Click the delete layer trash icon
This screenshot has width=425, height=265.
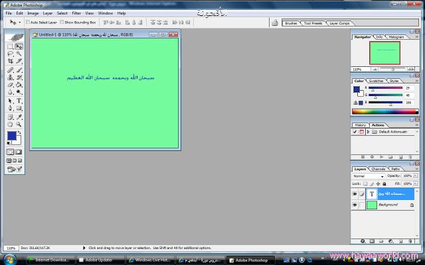coord(409,240)
